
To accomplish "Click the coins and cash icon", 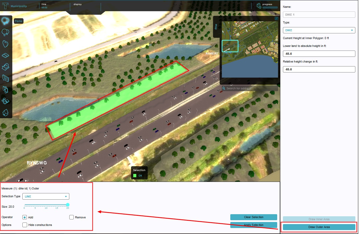I will click(x=5, y=101).
